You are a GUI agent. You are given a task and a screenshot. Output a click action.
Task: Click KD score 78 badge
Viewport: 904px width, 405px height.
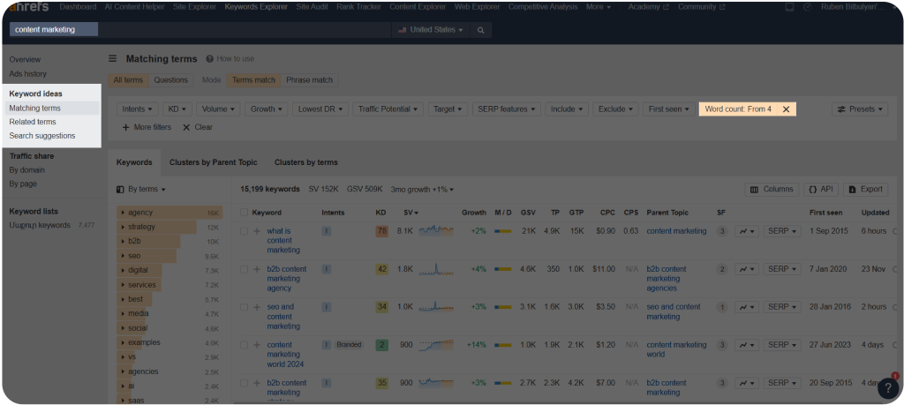coord(381,231)
